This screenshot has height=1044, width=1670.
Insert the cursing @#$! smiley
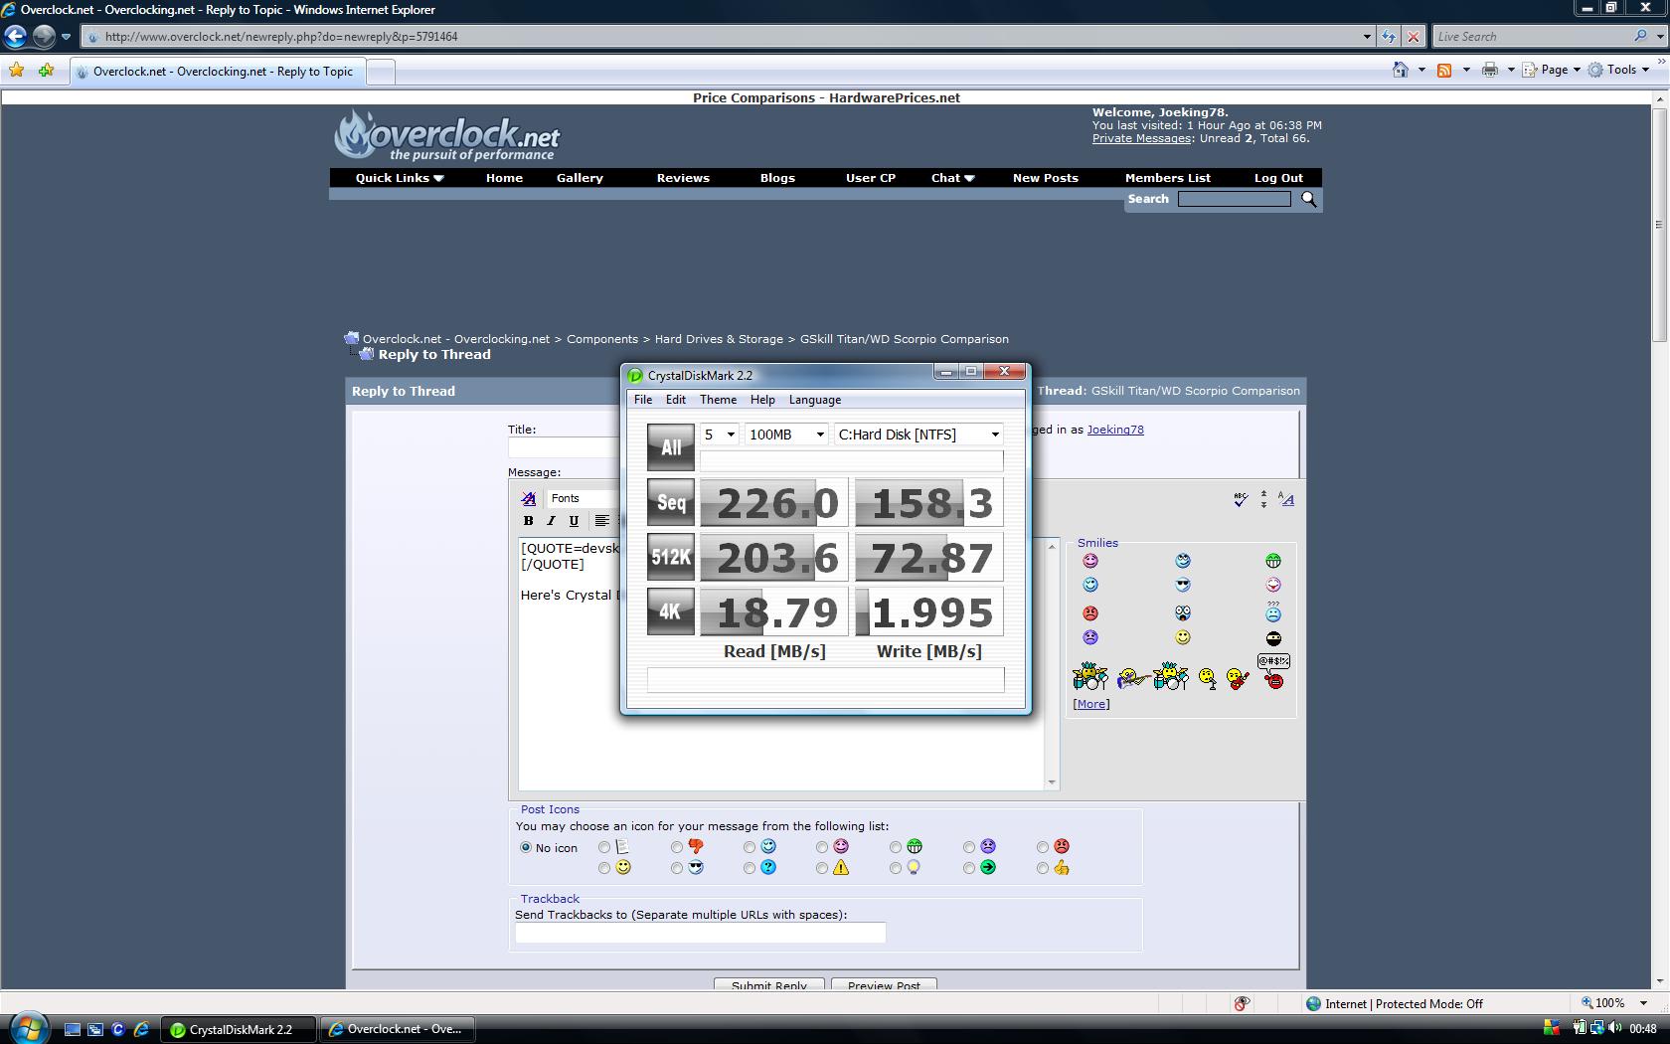(x=1273, y=672)
